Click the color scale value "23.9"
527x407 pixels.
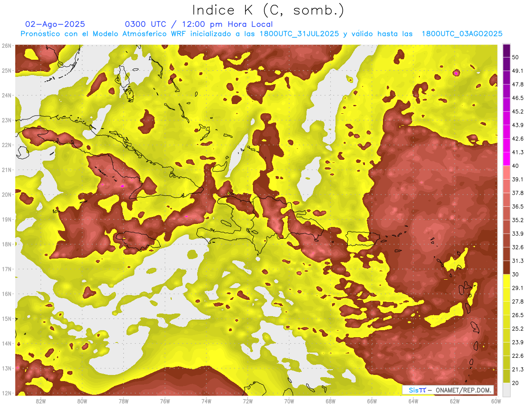click(x=518, y=342)
